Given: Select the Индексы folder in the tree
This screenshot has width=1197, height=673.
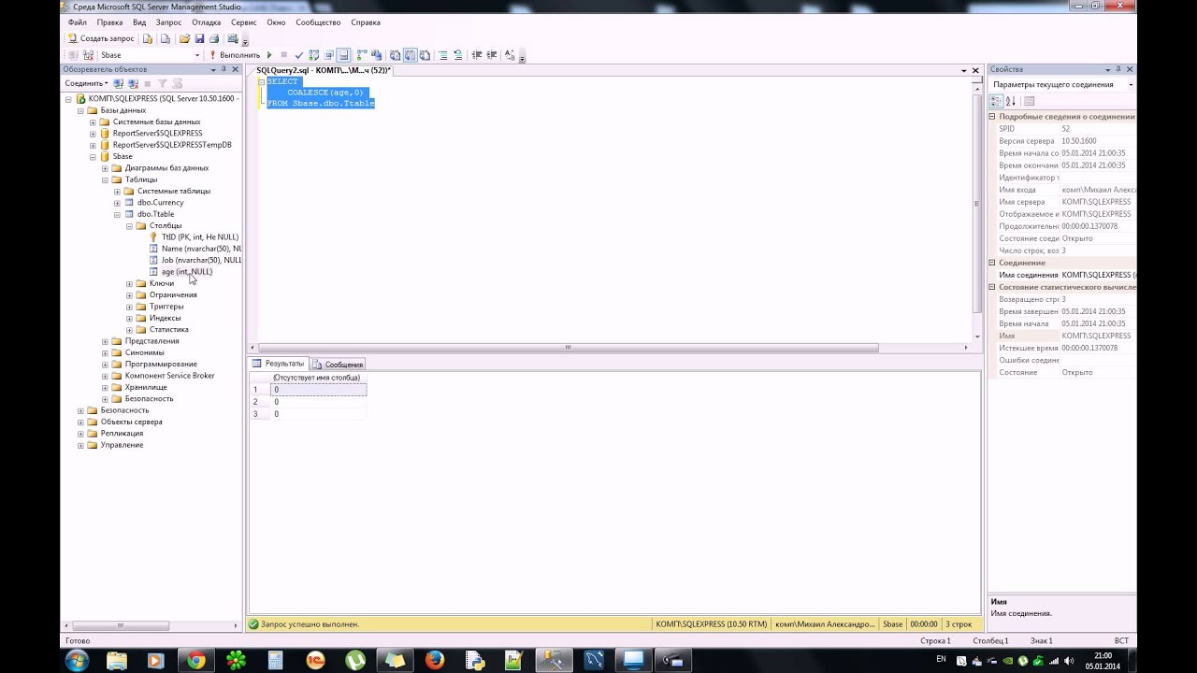Looking at the screenshot, I should click(166, 318).
